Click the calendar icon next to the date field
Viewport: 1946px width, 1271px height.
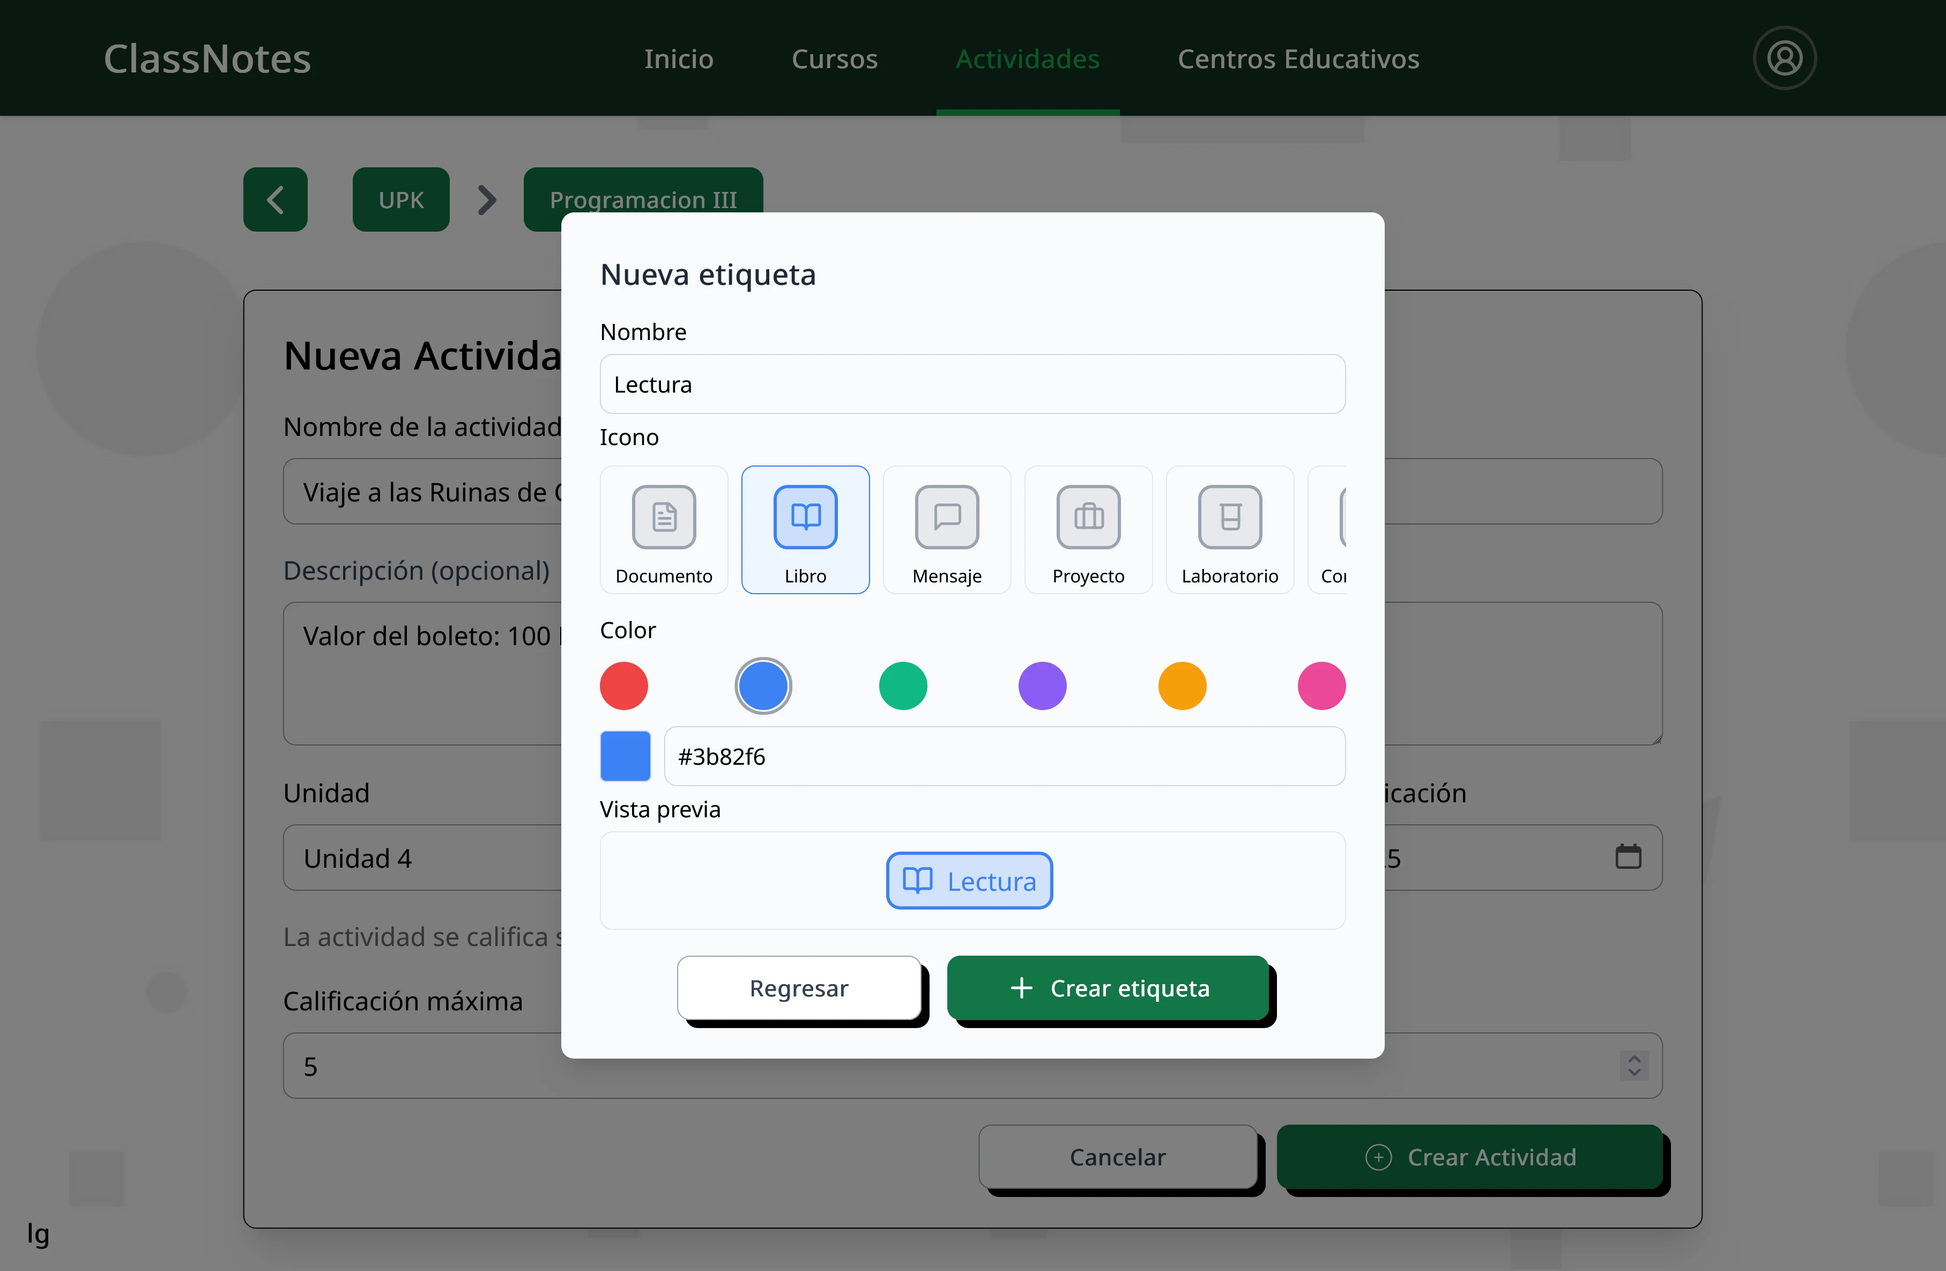click(x=1628, y=857)
